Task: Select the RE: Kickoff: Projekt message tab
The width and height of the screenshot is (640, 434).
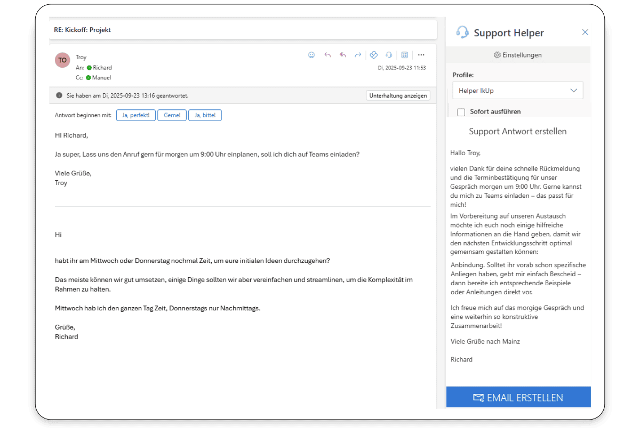Action: (x=83, y=29)
